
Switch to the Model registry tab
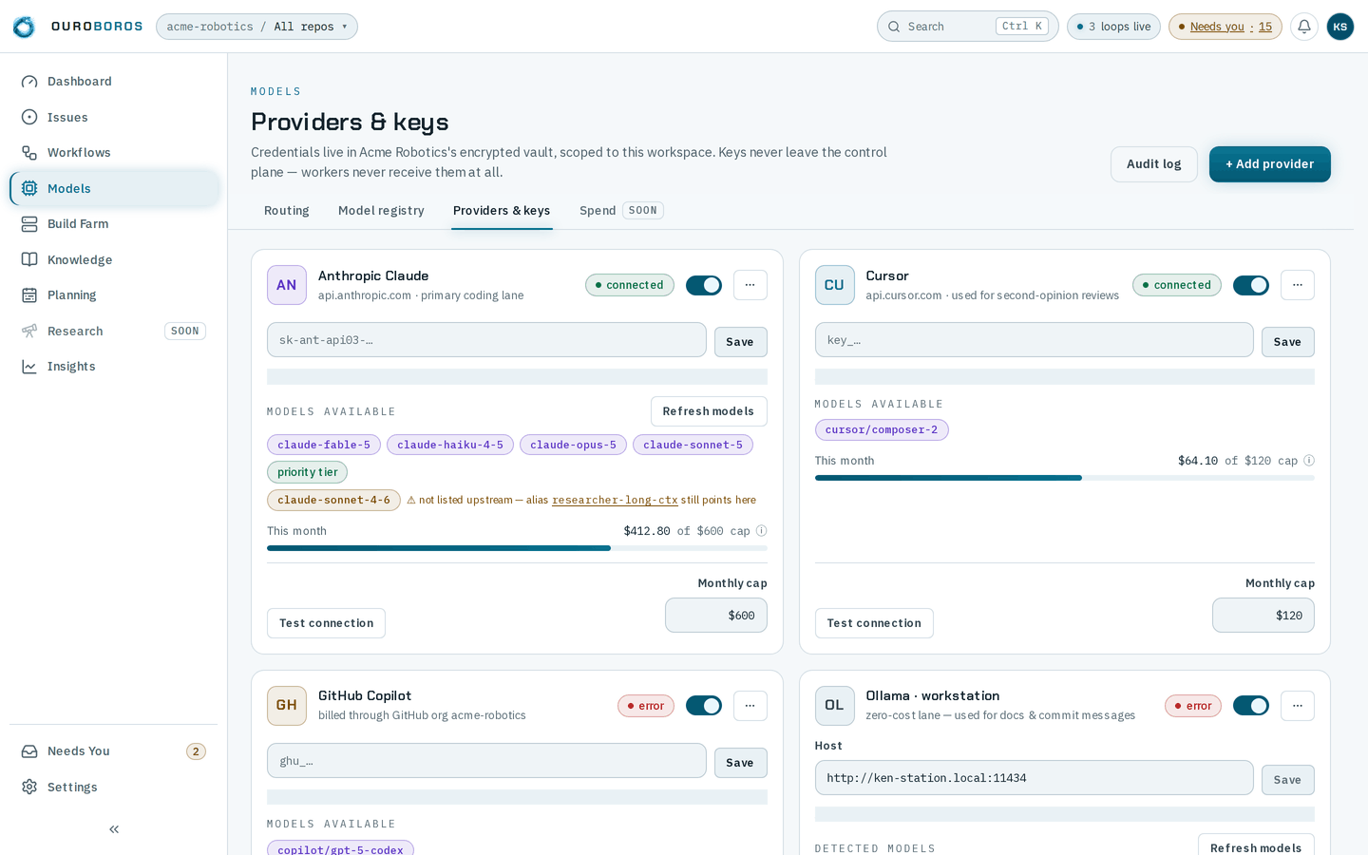click(381, 211)
